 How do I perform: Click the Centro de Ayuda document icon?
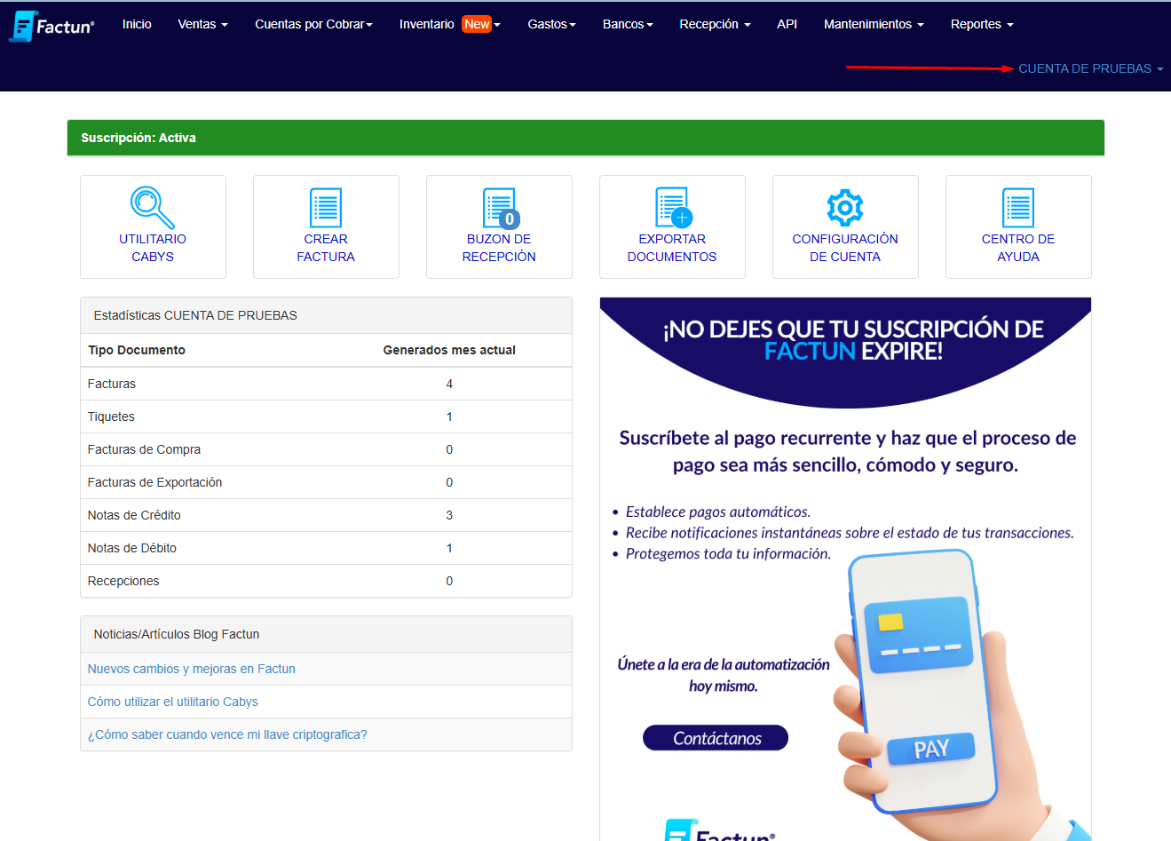[x=1018, y=208]
